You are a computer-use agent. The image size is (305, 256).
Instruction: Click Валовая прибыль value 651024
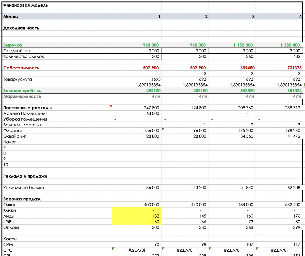pos(279,91)
